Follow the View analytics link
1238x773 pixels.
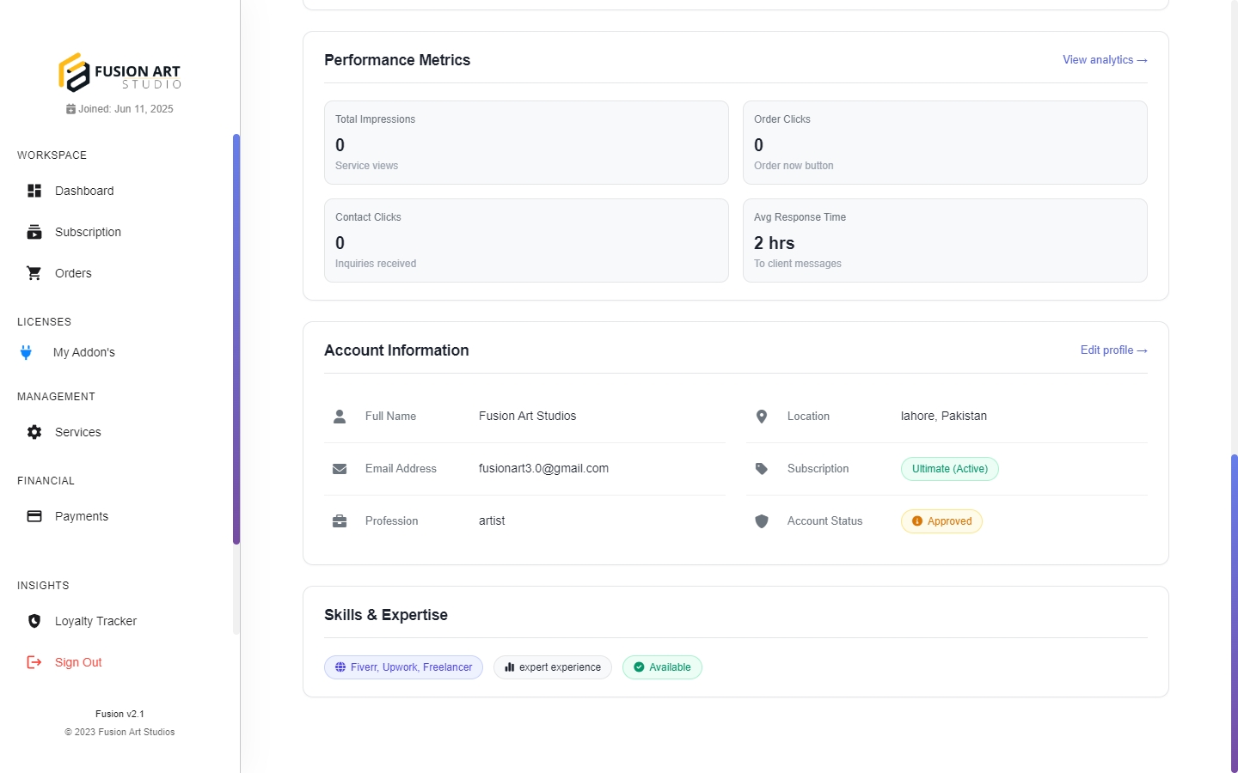coord(1105,60)
